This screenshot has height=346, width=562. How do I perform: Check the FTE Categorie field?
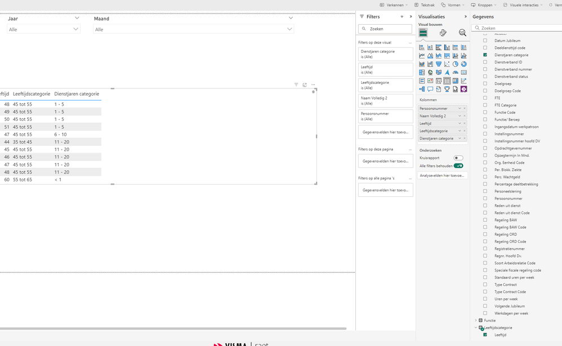click(x=485, y=105)
